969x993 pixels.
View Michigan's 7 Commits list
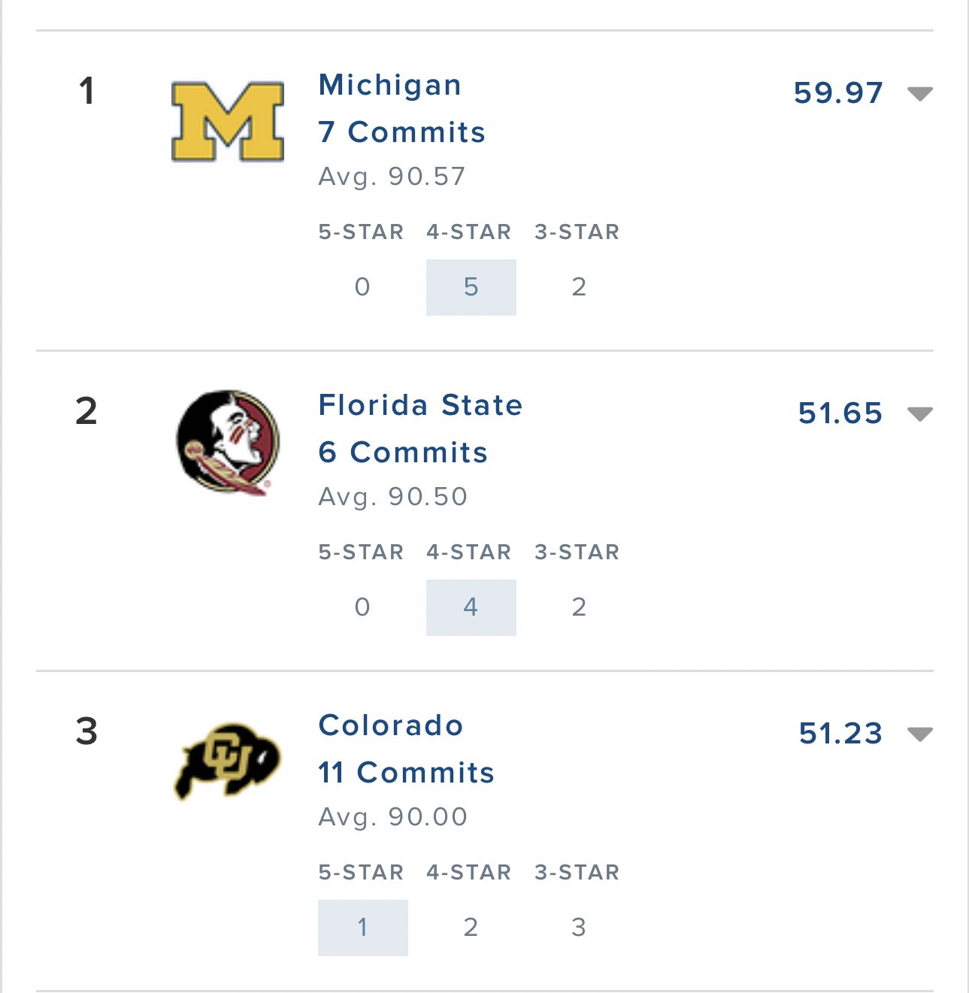[401, 132]
